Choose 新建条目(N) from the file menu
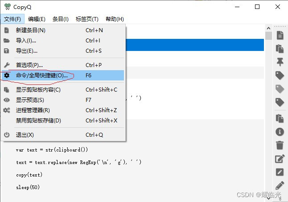The height and width of the screenshot is (202, 288). click(x=63, y=30)
